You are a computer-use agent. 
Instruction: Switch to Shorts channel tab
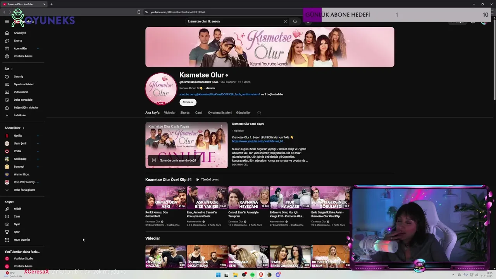point(185,113)
